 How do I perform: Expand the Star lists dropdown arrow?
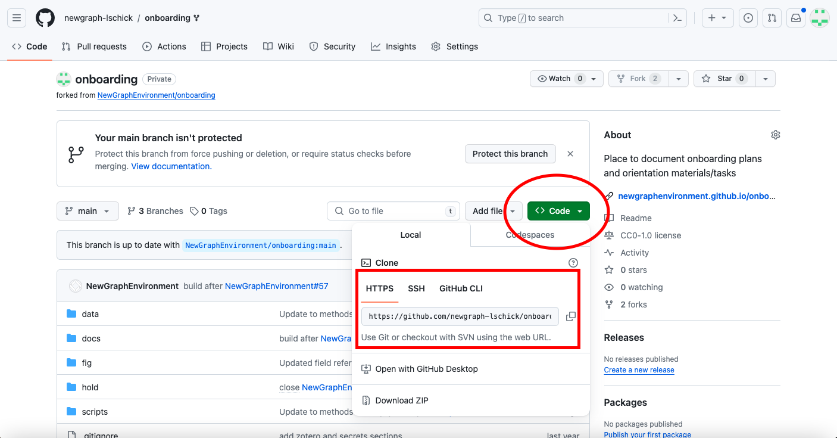click(x=766, y=79)
